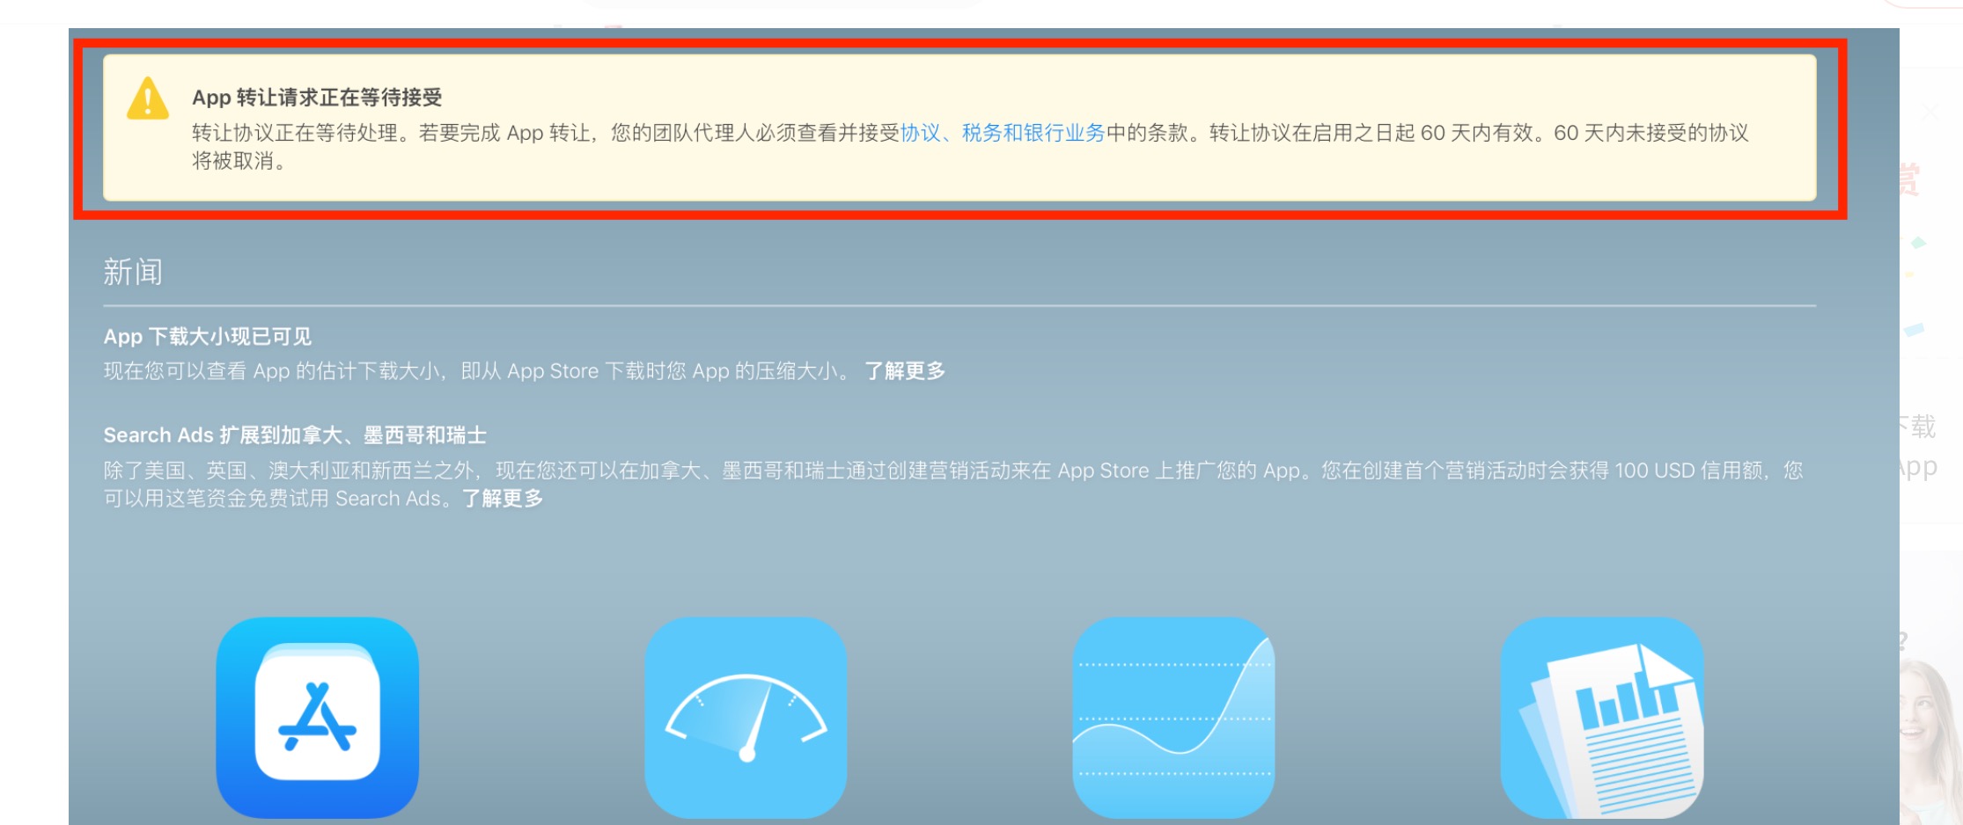Viewport: 1963px width, 825px height.
Task: Open My Apps via the App Store icon
Action: [x=318, y=717]
